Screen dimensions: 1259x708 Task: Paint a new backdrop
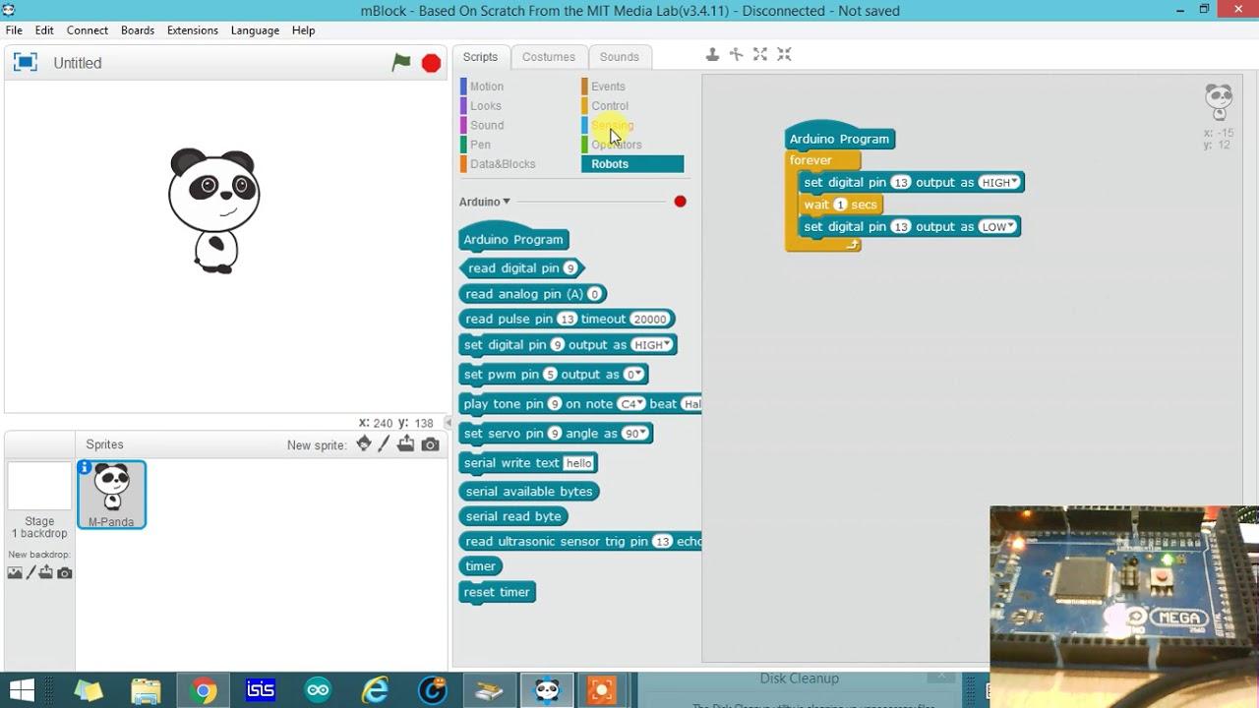pos(30,572)
